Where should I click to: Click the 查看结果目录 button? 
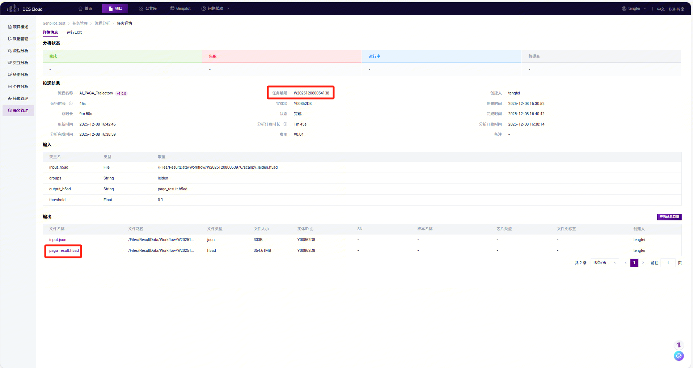click(669, 217)
